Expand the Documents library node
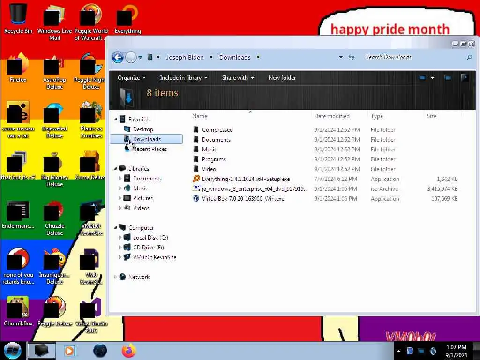This screenshot has height=360, width=480. coord(120,179)
